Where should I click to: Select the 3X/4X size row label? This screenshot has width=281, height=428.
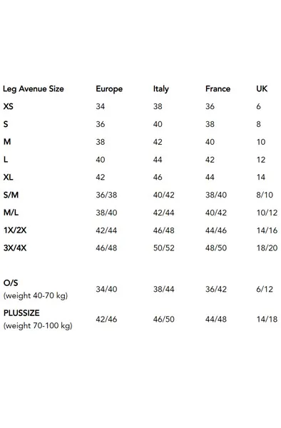pyautogui.click(x=15, y=248)
